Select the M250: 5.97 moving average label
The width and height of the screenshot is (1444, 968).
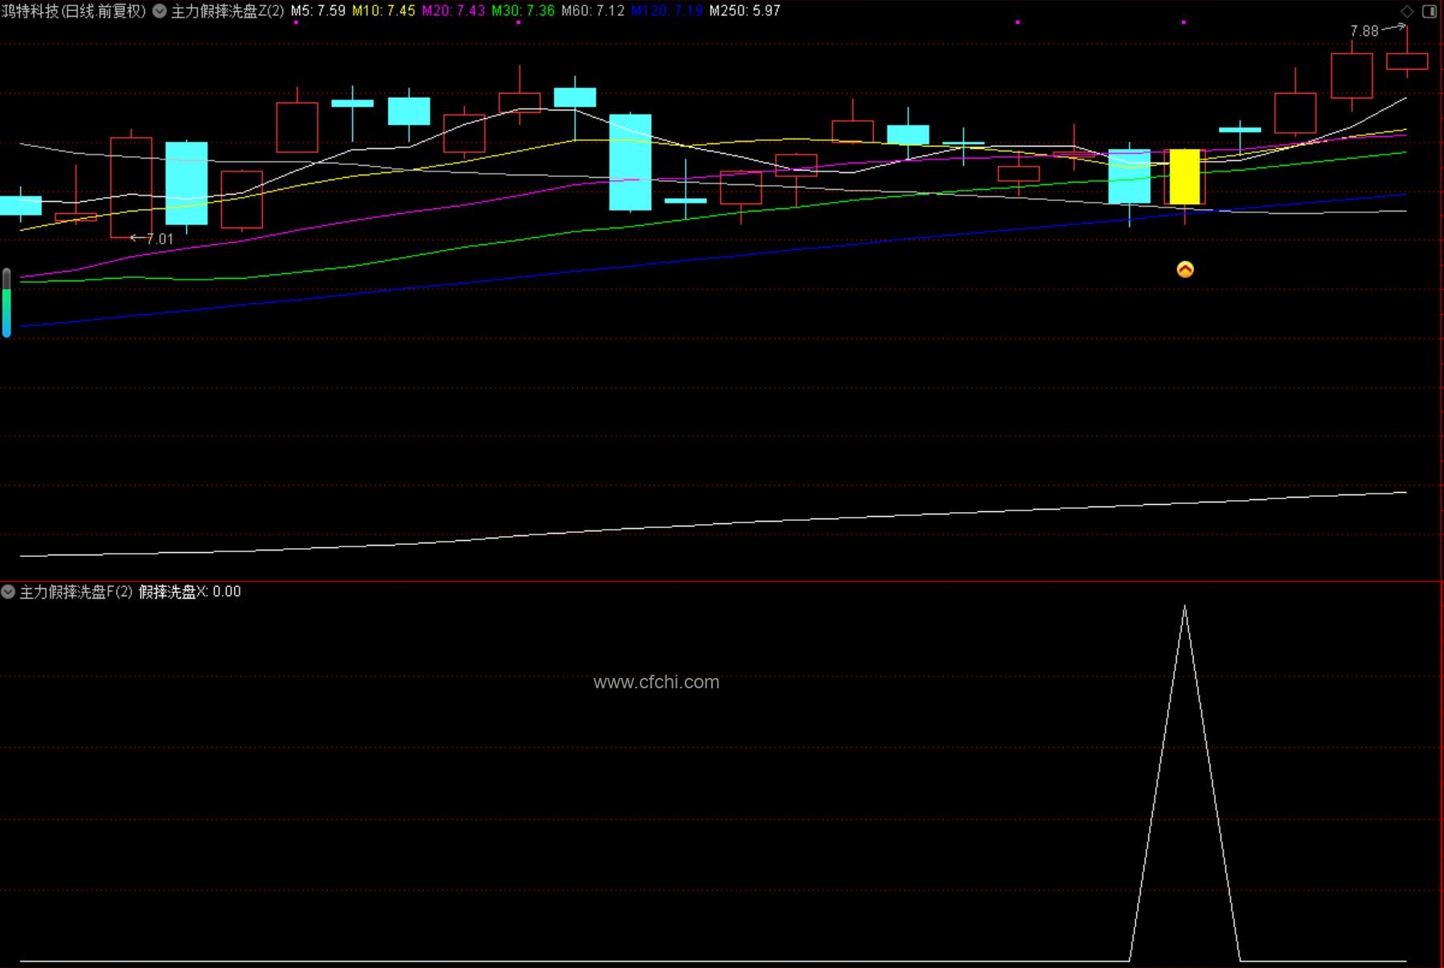click(x=744, y=11)
